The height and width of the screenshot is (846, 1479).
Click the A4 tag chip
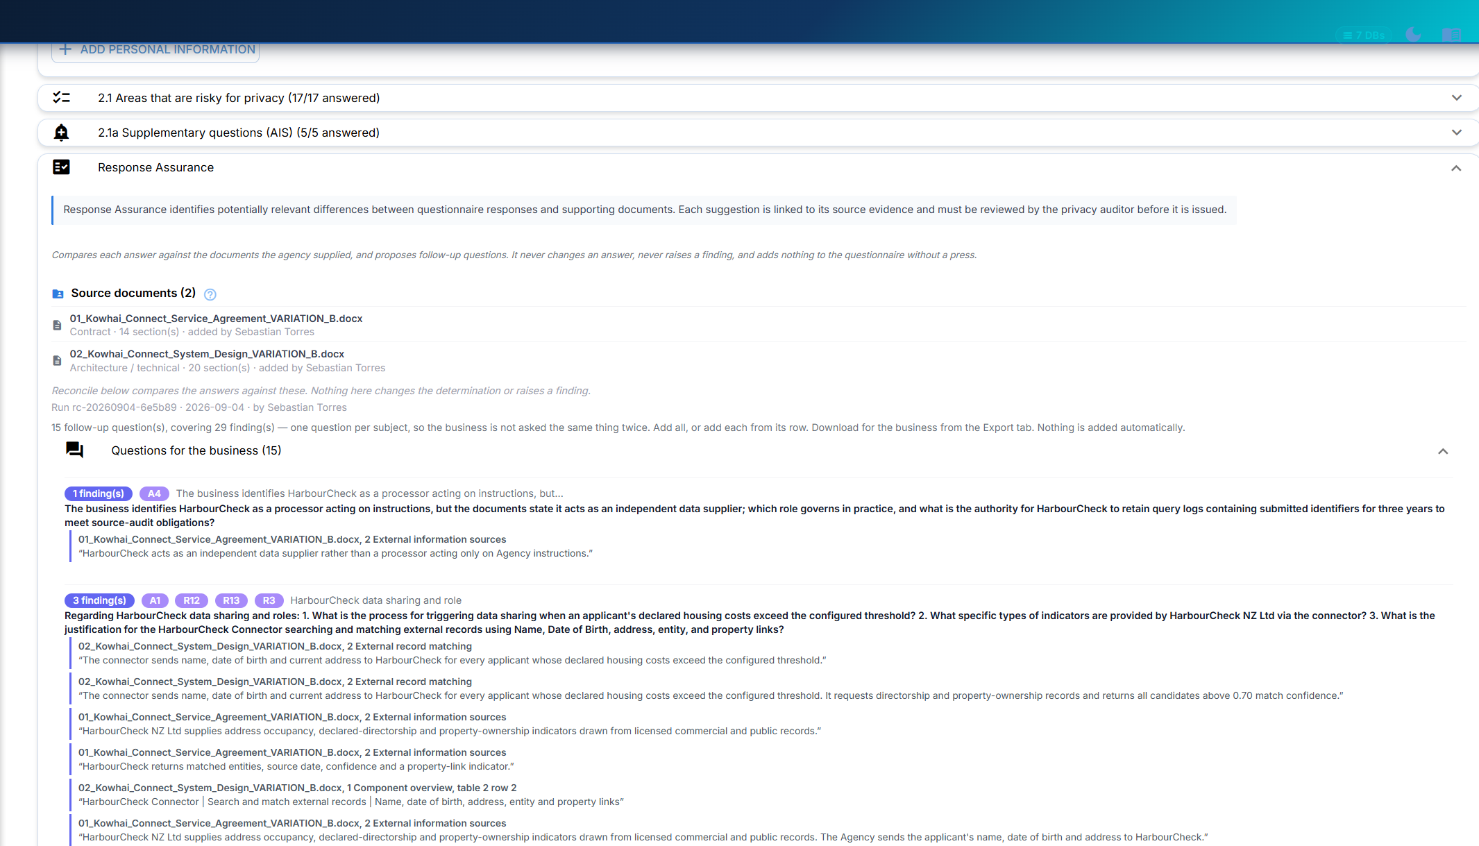click(x=154, y=493)
